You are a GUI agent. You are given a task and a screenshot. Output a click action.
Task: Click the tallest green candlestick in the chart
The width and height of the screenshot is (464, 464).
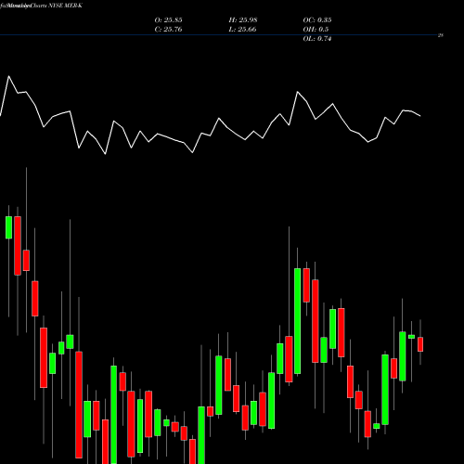(297, 321)
